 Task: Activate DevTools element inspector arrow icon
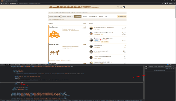(x=1, y=65)
